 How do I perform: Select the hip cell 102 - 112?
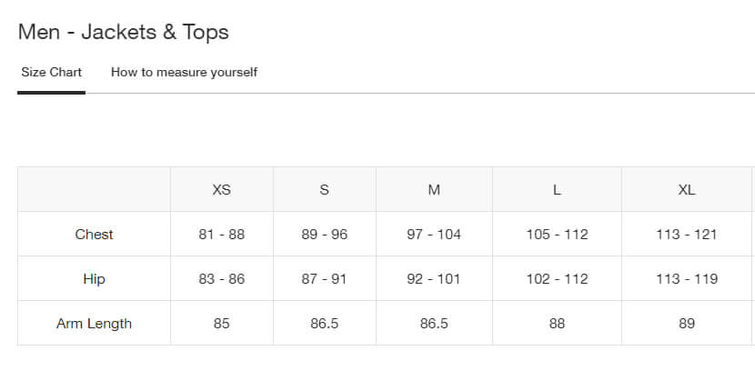[557, 279]
